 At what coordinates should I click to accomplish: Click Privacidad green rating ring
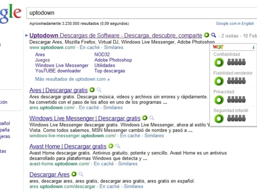tap(219, 100)
